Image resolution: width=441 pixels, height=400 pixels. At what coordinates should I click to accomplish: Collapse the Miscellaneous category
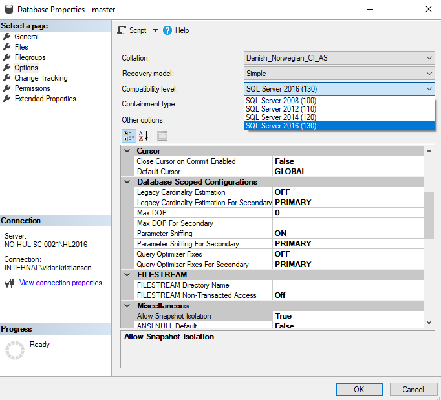coord(127,306)
